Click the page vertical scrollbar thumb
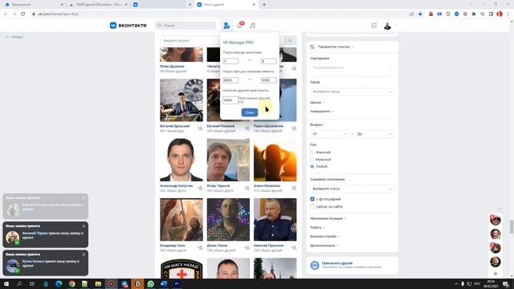514x289 pixels. coord(511,227)
